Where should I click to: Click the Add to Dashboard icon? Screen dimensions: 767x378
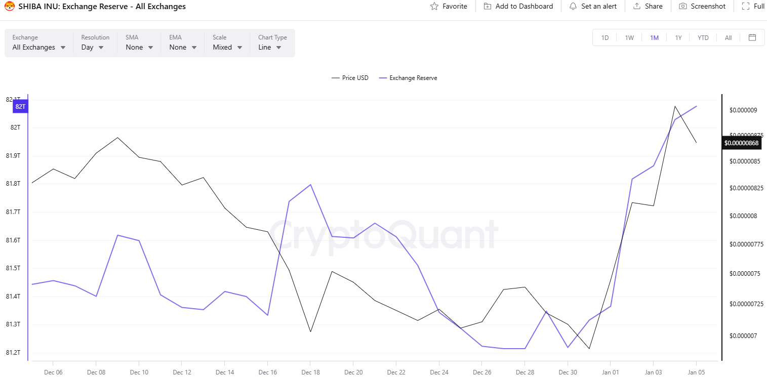[x=488, y=7]
